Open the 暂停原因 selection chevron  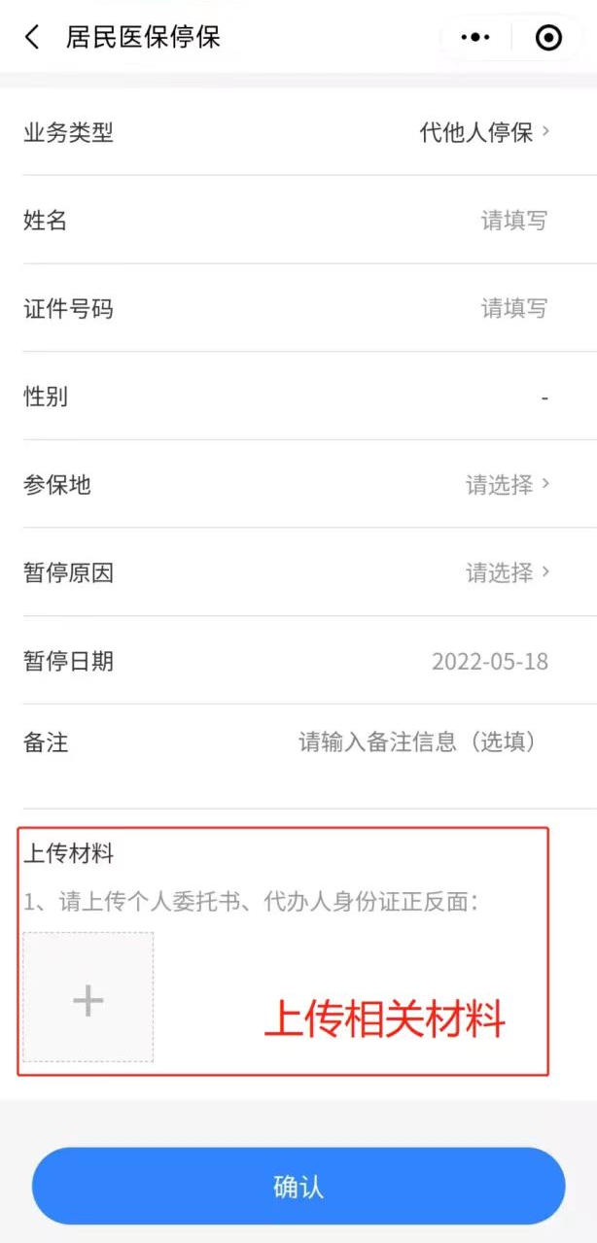click(x=545, y=571)
